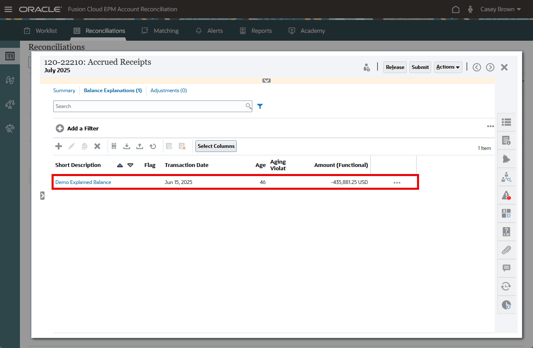533x348 pixels.
Task: Open Attributes grid icon in right panel
Action: tap(506, 213)
